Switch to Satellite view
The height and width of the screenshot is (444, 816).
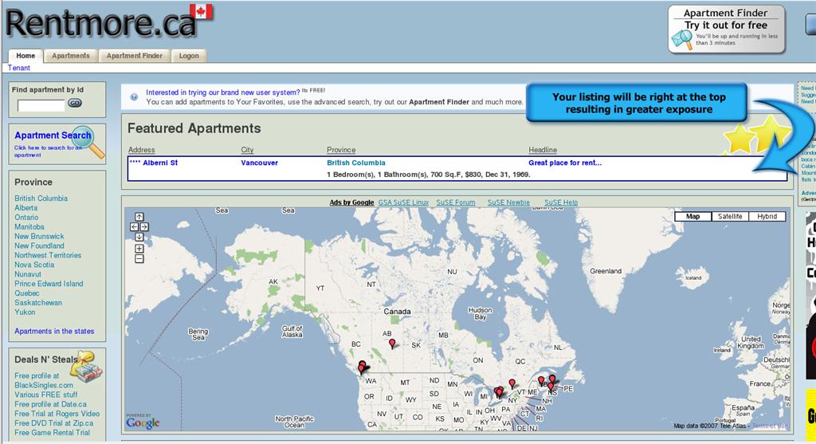pyautogui.click(x=730, y=217)
